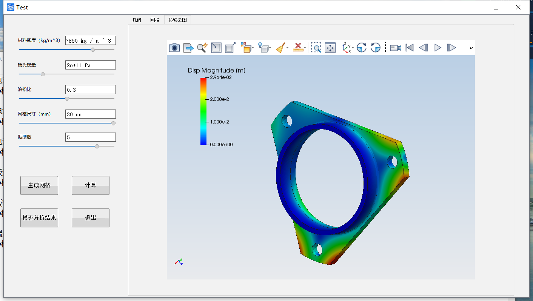Click the 网格尺寸 slider handle

113,123
